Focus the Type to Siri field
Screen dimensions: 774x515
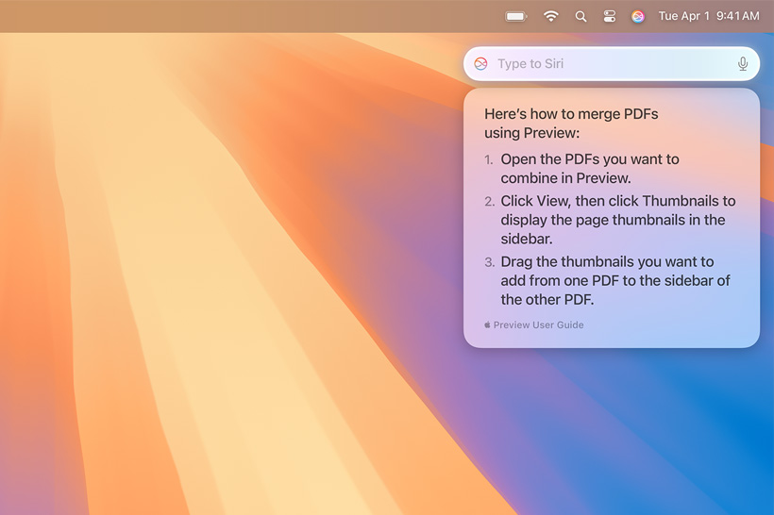pyautogui.click(x=604, y=64)
